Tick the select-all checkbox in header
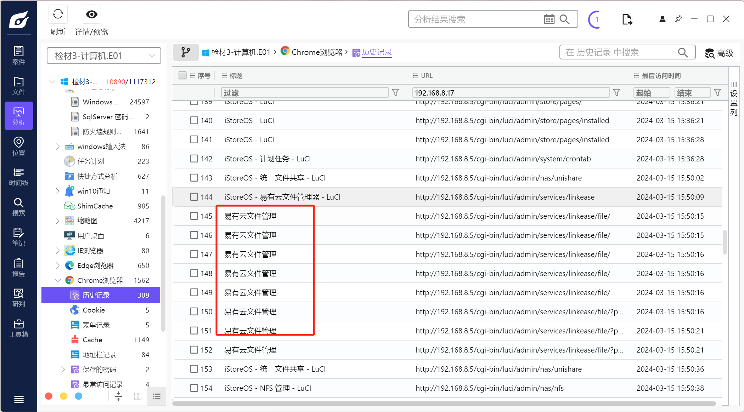The width and height of the screenshot is (744, 412). 182,75
